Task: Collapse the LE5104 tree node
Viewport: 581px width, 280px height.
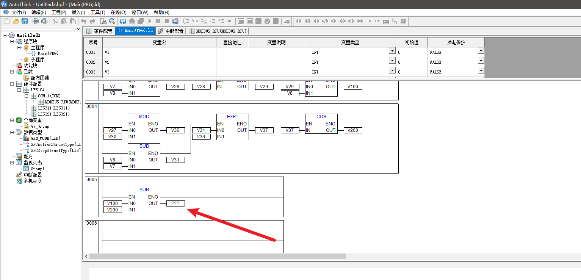Action: 19,90
